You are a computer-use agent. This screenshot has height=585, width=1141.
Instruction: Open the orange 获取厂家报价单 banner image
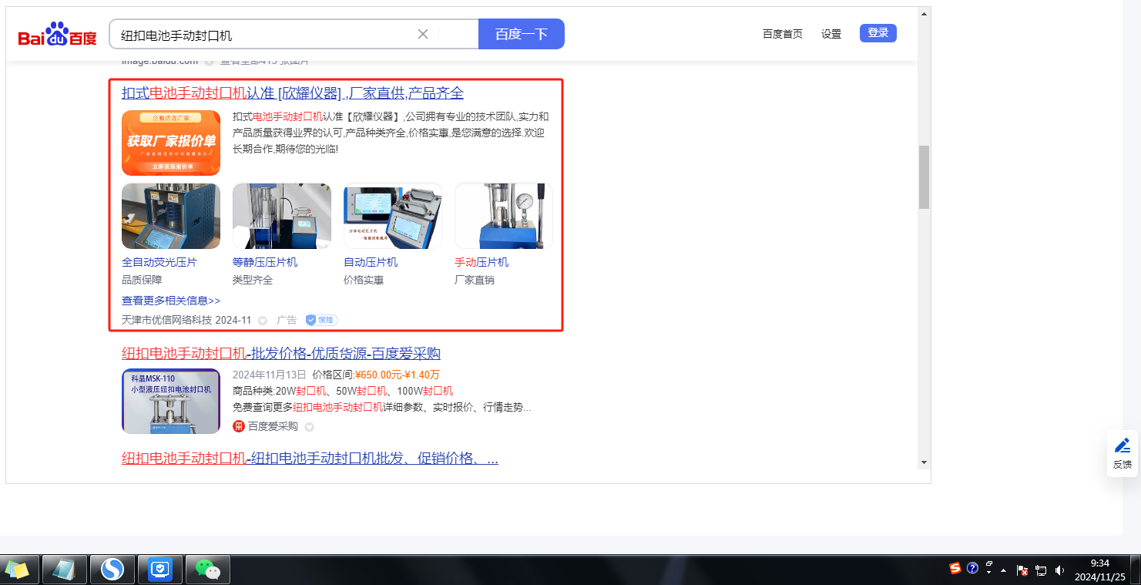tap(171, 143)
